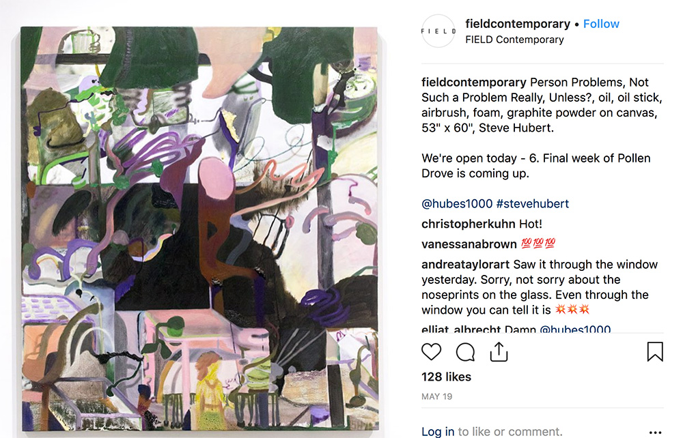View the 128 likes list
683x438 pixels.
(446, 377)
